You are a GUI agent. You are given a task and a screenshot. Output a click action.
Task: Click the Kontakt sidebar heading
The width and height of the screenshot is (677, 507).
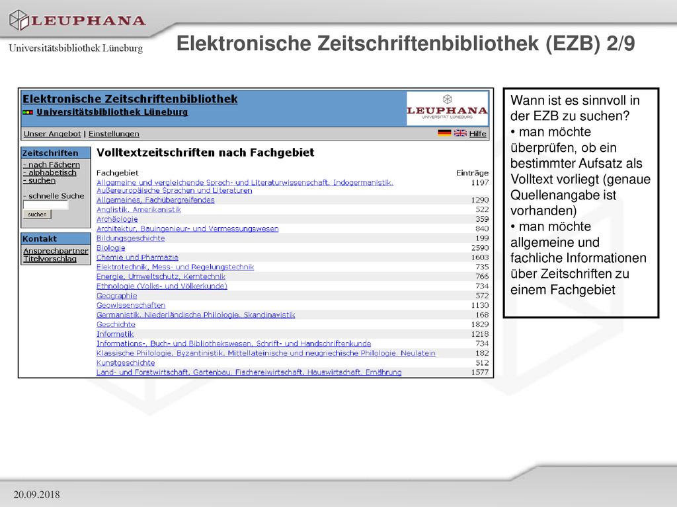pos(39,239)
